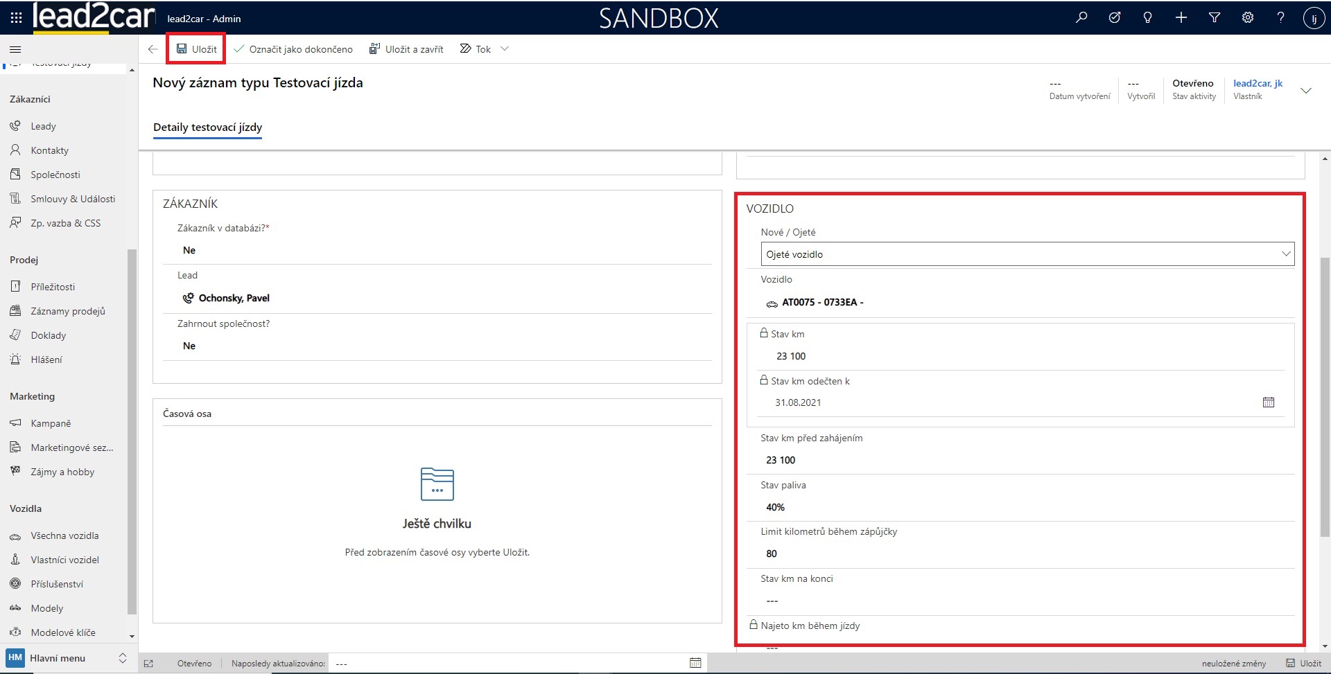Click the help question mark icon
Screen dimensions: 1331x674
[x=1280, y=18]
